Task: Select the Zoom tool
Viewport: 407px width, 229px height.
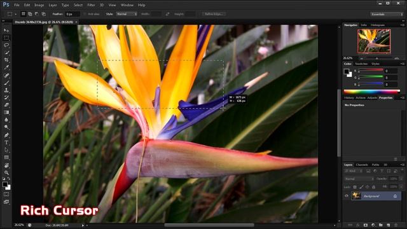Action: tap(6, 172)
